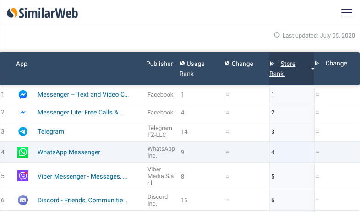
Task: Click the clock icon beside Last updated
Action: click(x=277, y=35)
